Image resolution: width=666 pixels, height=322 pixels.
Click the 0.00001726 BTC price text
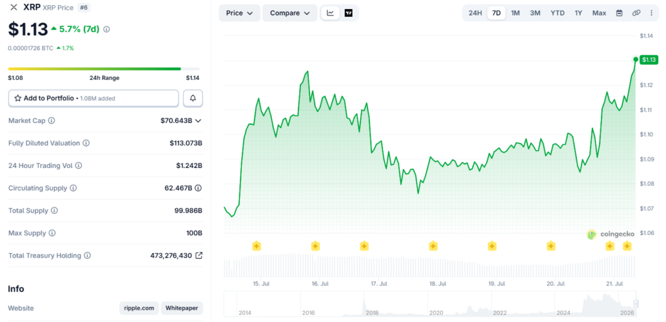[x=31, y=48]
